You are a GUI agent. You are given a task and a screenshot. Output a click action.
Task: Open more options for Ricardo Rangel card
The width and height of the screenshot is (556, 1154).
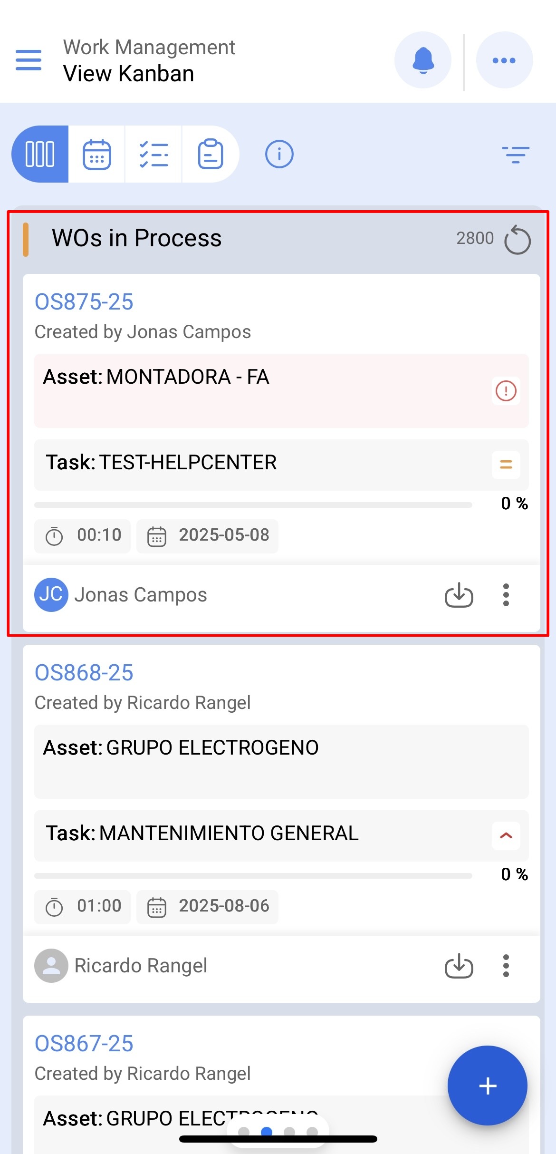pos(506,966)
